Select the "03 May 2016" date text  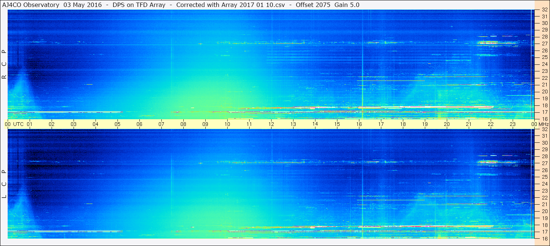click(x=82, y=5)
